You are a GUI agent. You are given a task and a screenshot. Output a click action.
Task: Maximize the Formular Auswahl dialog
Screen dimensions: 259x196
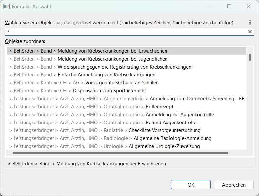229,7
